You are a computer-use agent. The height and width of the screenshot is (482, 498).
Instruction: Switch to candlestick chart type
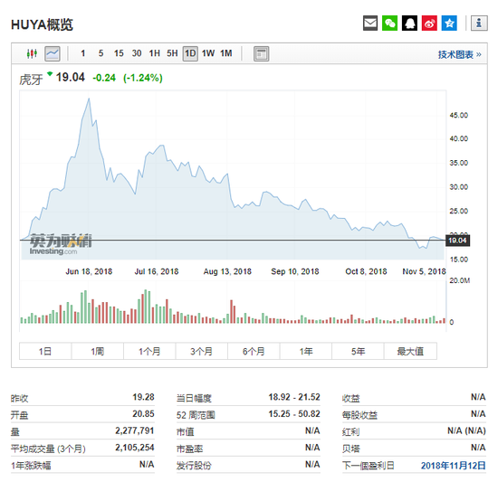32,53
